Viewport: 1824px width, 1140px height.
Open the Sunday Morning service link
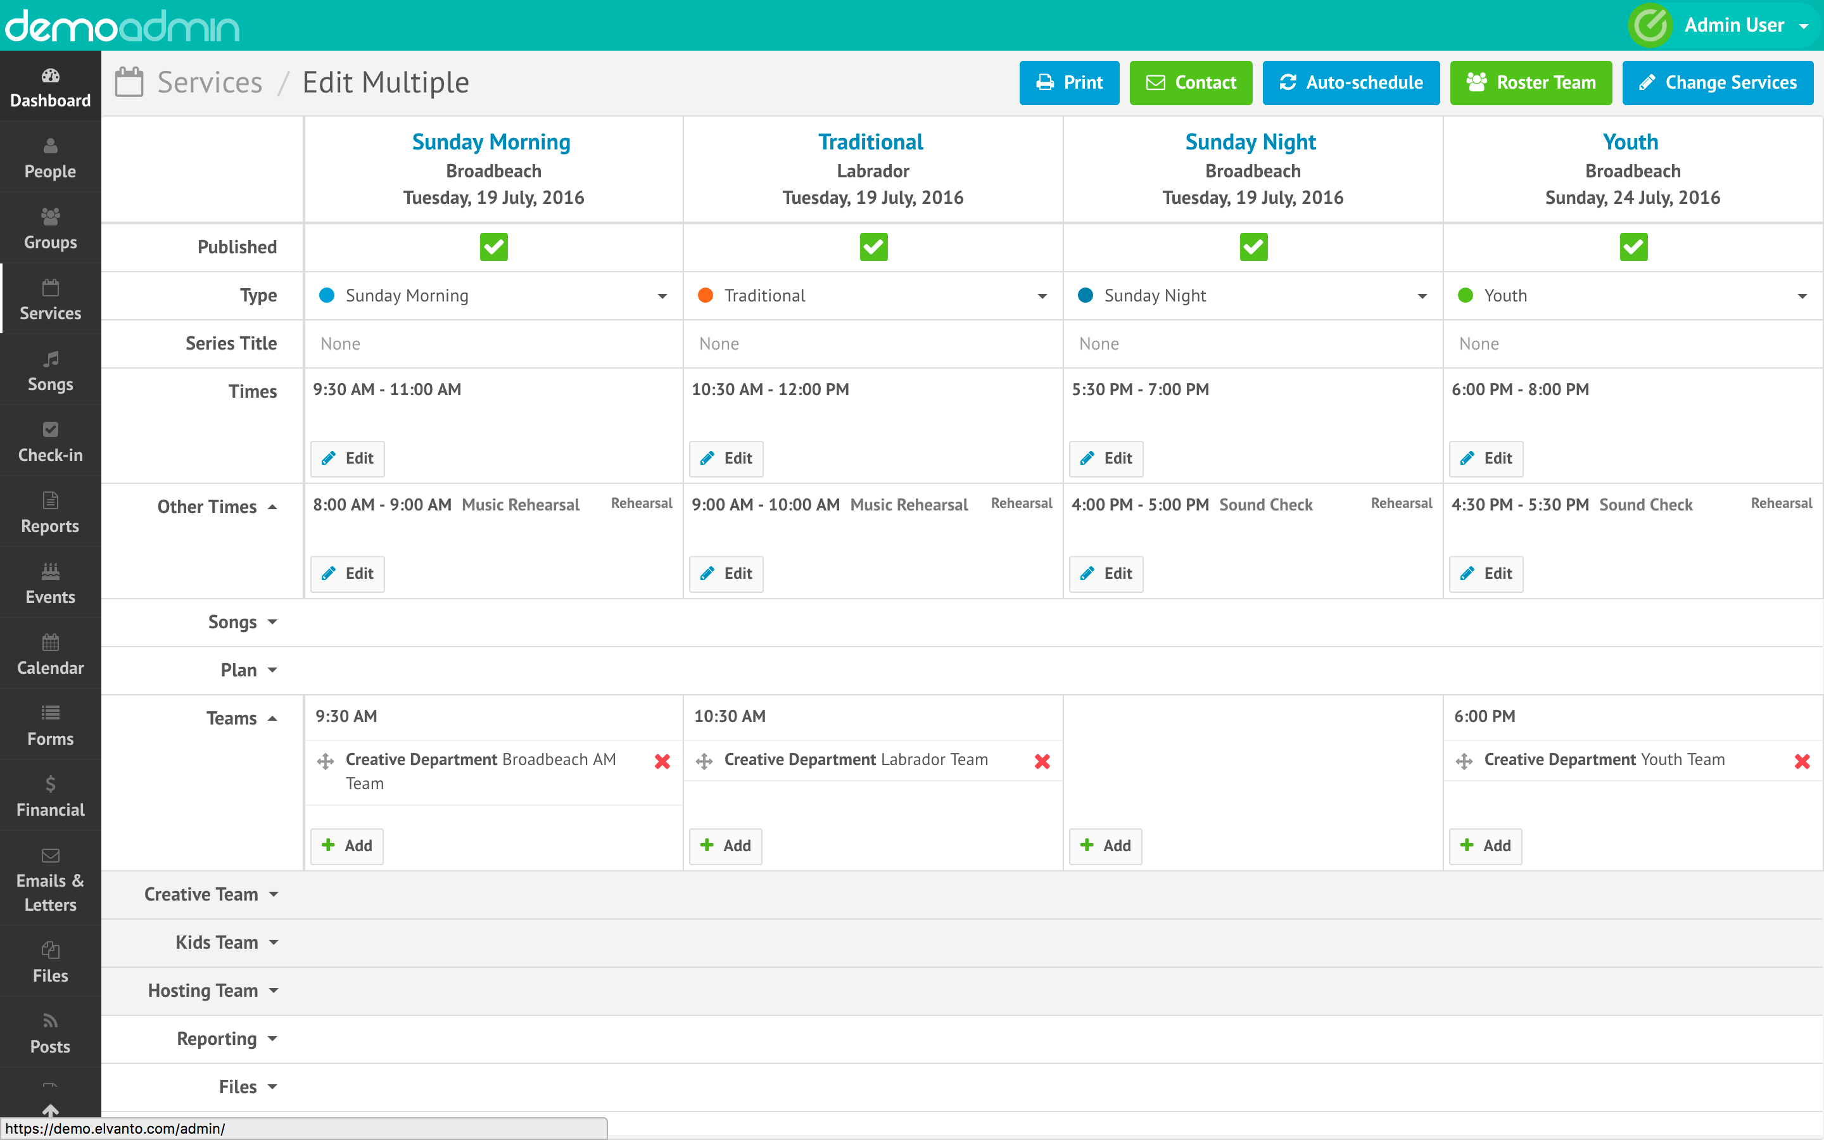[491, 142]
